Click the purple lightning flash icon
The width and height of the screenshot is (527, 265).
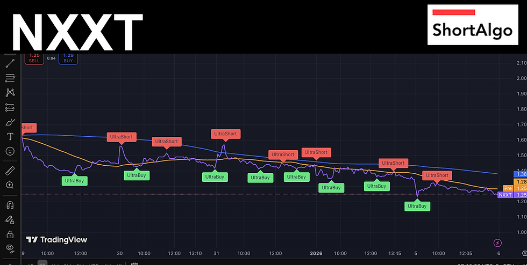click(498, 243)
